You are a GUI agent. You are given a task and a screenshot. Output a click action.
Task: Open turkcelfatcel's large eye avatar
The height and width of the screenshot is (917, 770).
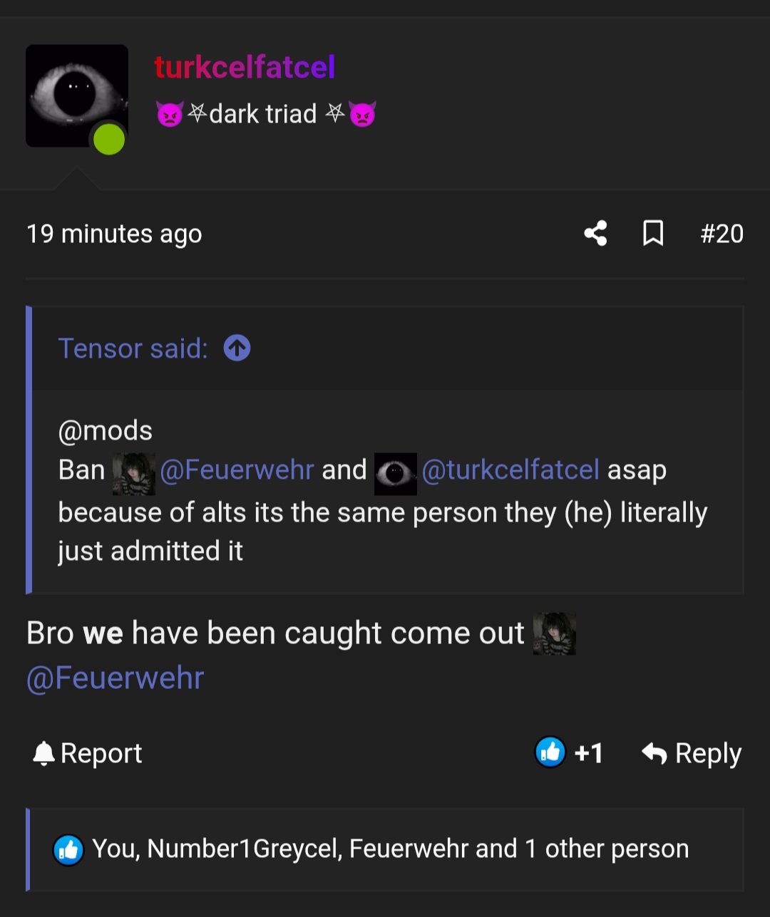76,95
